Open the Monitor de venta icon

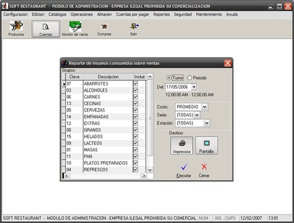click(75, 28)
